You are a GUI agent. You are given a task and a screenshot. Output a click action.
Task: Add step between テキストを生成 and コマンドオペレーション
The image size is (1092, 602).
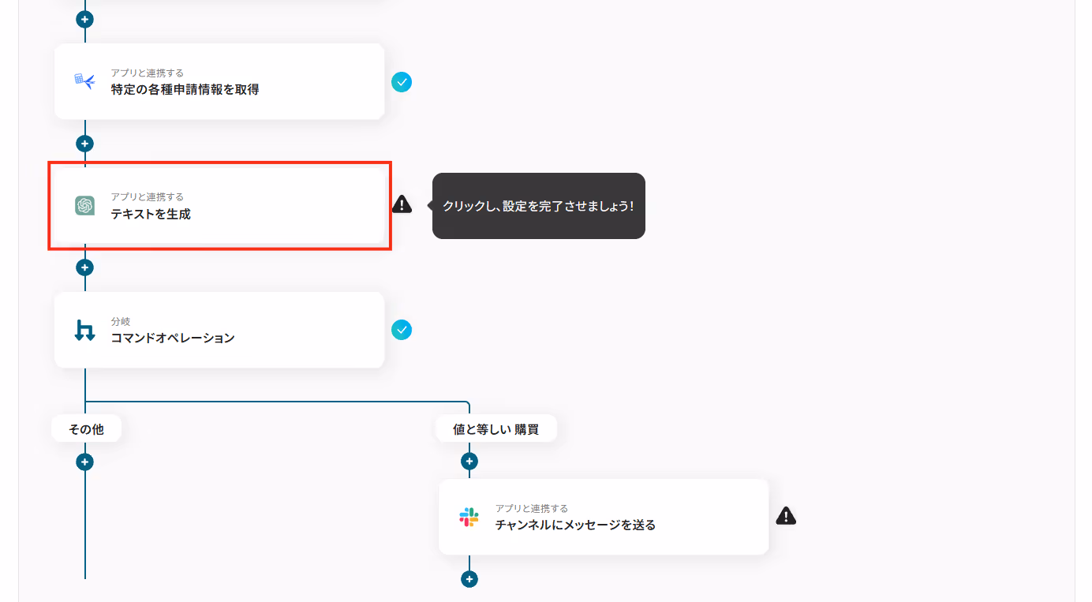[x=85, y=267]
